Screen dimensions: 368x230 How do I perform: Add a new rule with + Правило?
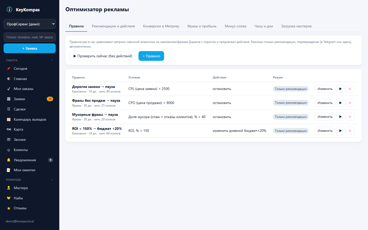pos(151,56)
